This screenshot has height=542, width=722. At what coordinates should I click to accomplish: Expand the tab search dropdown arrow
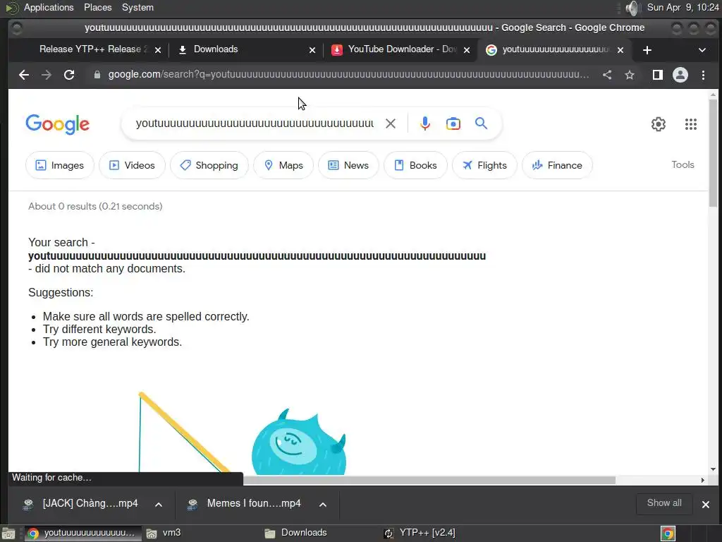(x=702, y=50)
